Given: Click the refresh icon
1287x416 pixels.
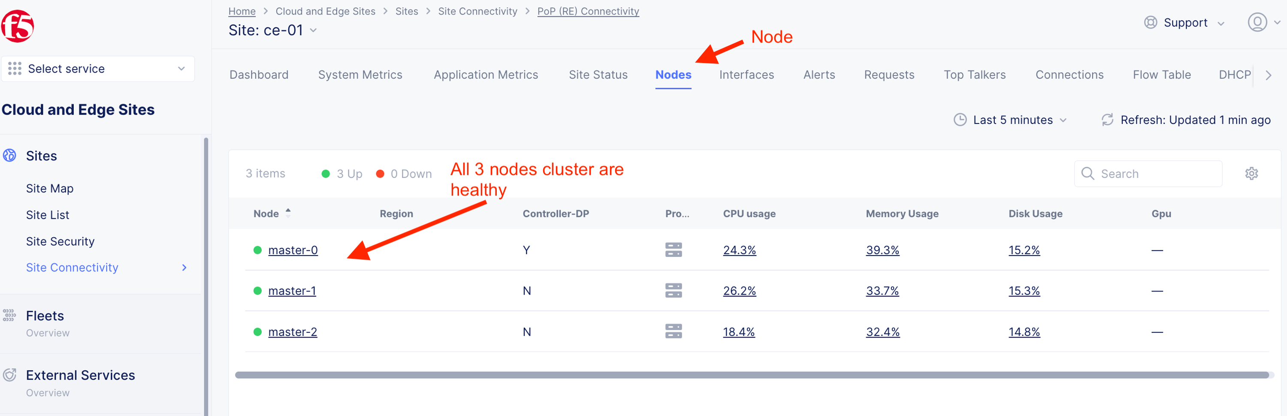Looking at the screenshot, I should pyautogui.click(x=1107, y=120).
